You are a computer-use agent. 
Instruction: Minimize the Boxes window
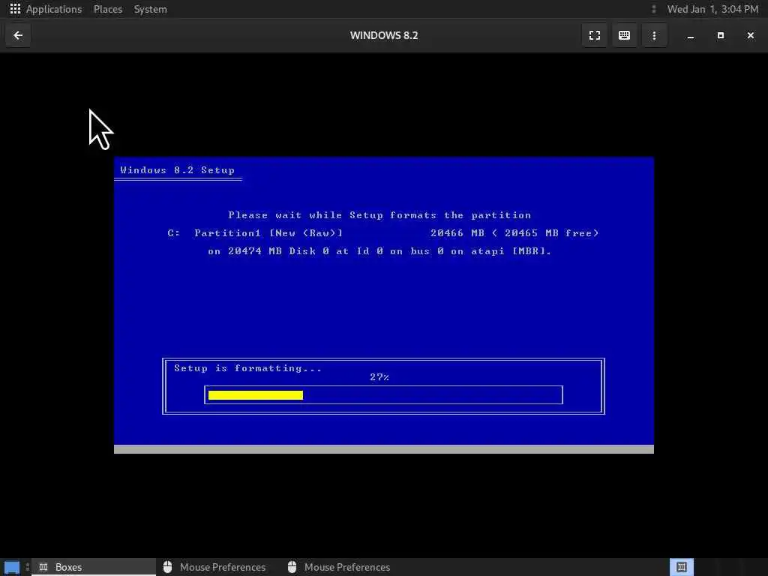tap(691, 35)
